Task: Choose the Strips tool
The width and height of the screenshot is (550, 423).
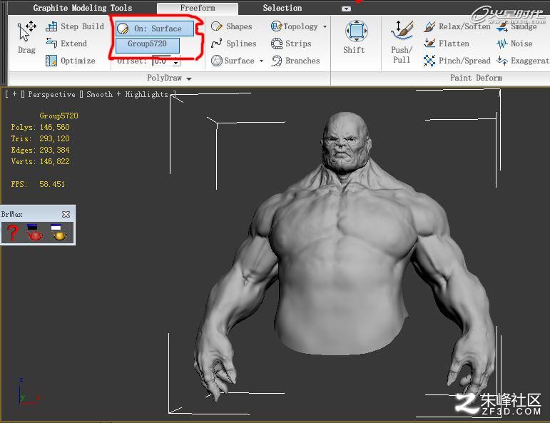Action: coord(292,44)
